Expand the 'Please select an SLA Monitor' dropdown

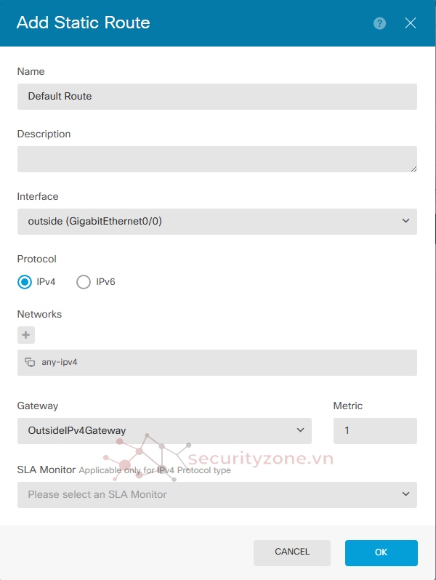click(217, 495)
